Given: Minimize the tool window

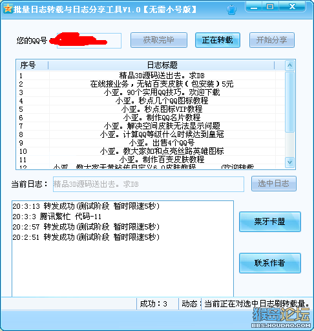Looking at the screenshot, I should pyautogui.click(x=254, y=7).
